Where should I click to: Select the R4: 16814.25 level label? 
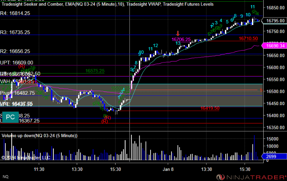(15, 13)
